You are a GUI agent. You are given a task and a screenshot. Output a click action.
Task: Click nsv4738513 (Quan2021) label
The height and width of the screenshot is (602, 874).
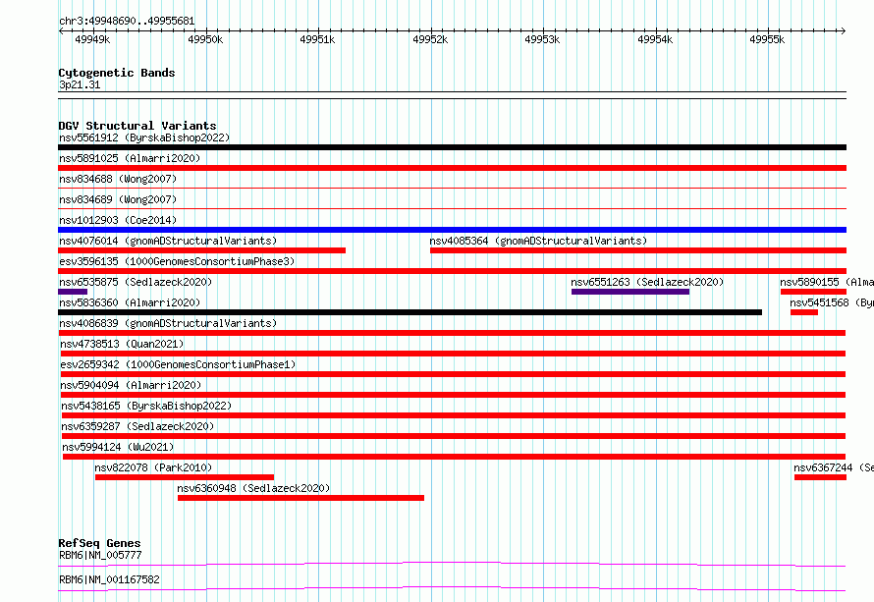click(122, 344)
